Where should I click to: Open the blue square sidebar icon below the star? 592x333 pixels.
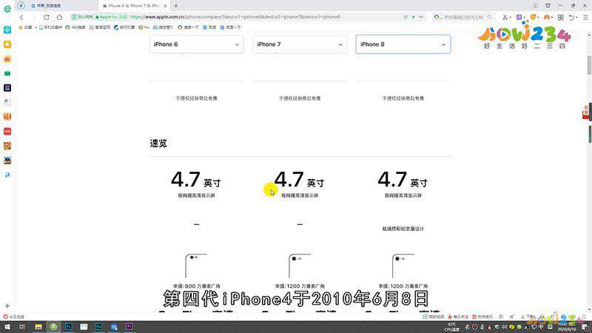coord(7,30)
